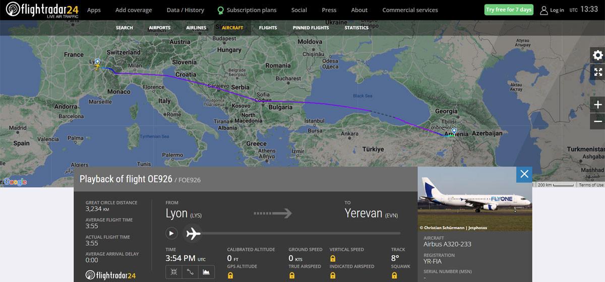Open the Statistics tab

pyautogui.click(x=356, y=28)
